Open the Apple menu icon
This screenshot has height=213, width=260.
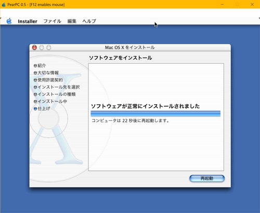[9, 21]
